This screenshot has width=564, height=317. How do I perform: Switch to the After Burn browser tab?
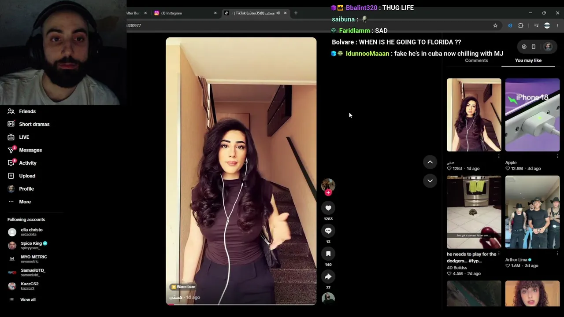137,13
